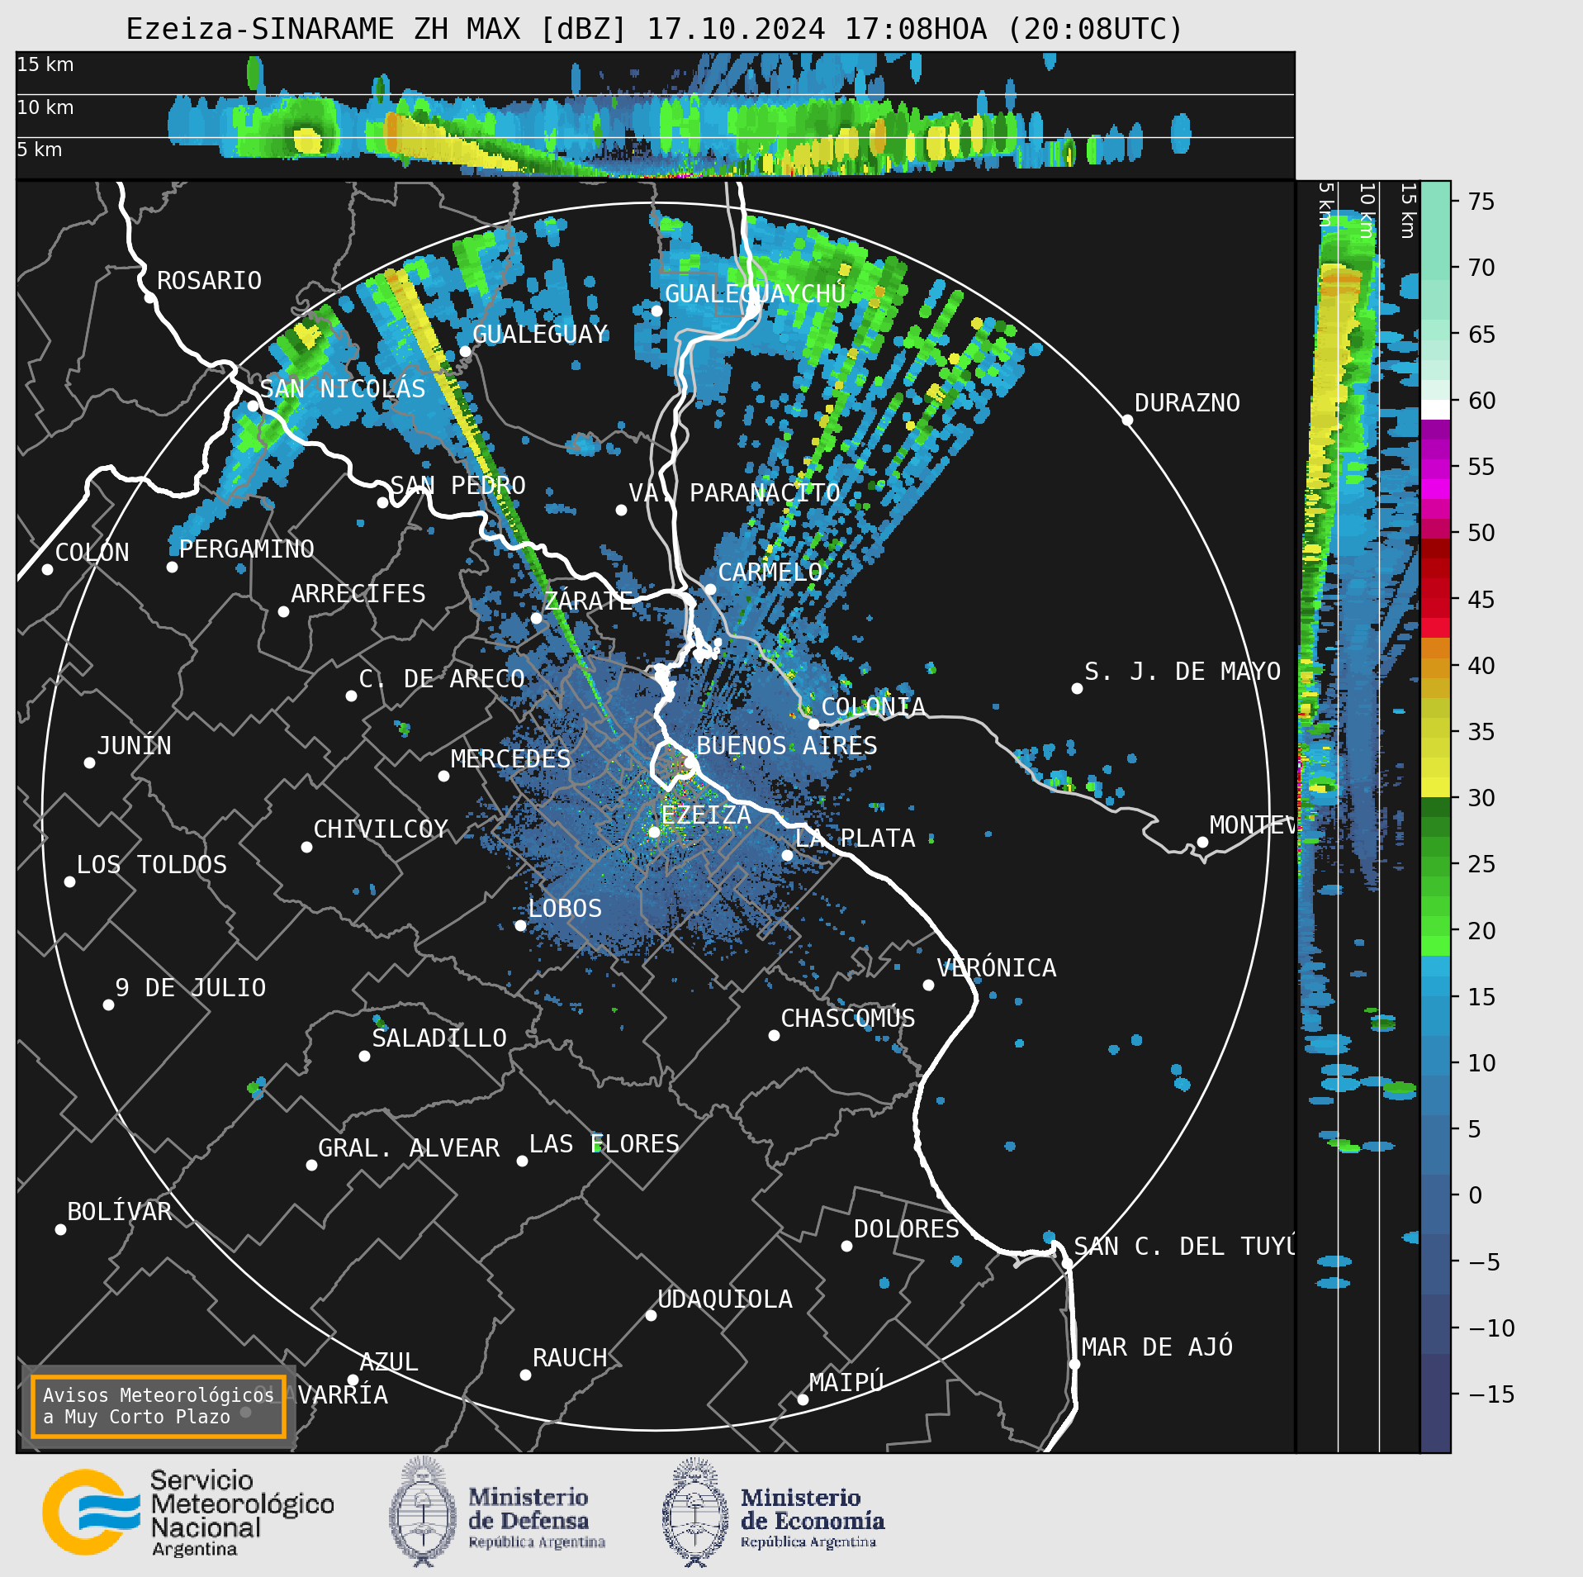Click the MAR DE AJÓ label
Screen dimensions: 1583x1577
(x=1158, y=1347)
